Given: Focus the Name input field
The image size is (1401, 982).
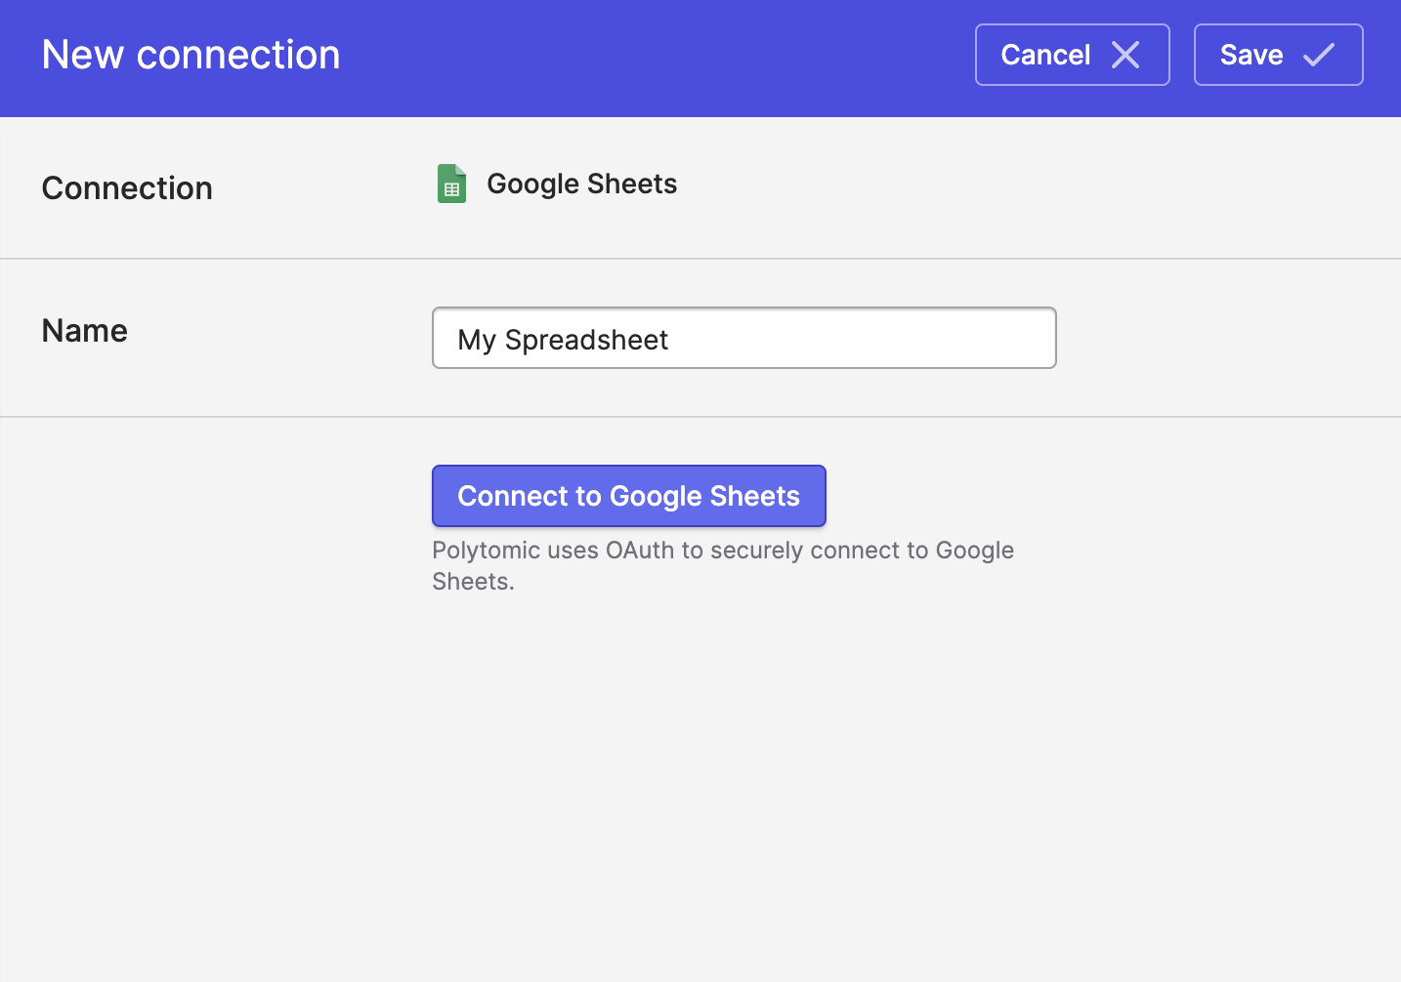Looking at the screenshot, I should pos(743,339).
